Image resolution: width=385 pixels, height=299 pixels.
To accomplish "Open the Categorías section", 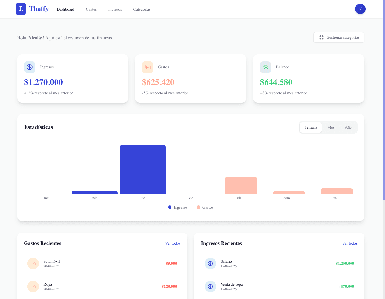I will coord(142,9).
